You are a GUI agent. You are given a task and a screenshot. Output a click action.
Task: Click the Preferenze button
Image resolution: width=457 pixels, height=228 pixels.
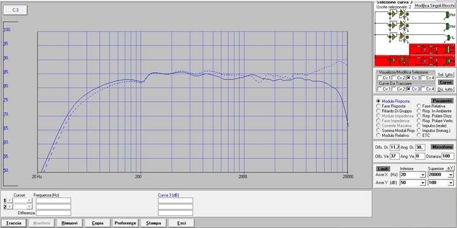click(x=125, y=223)
